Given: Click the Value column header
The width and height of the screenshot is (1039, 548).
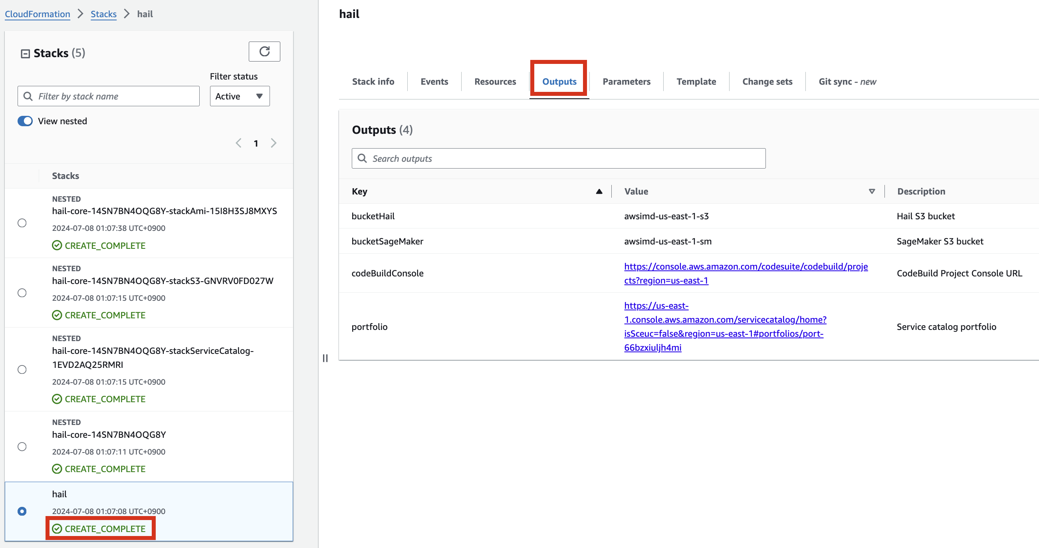Looking at the screenshot, I should [636, 191].
